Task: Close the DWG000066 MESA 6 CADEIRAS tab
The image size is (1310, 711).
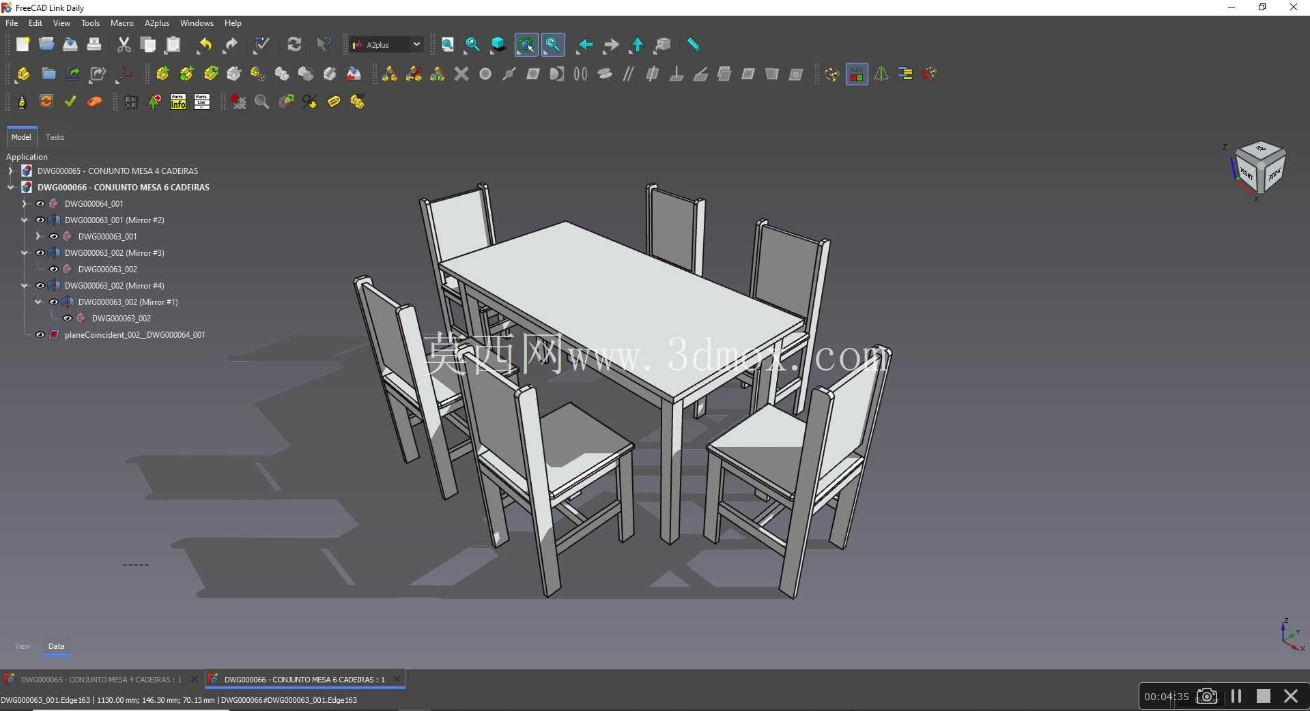Action: point(397,679)
